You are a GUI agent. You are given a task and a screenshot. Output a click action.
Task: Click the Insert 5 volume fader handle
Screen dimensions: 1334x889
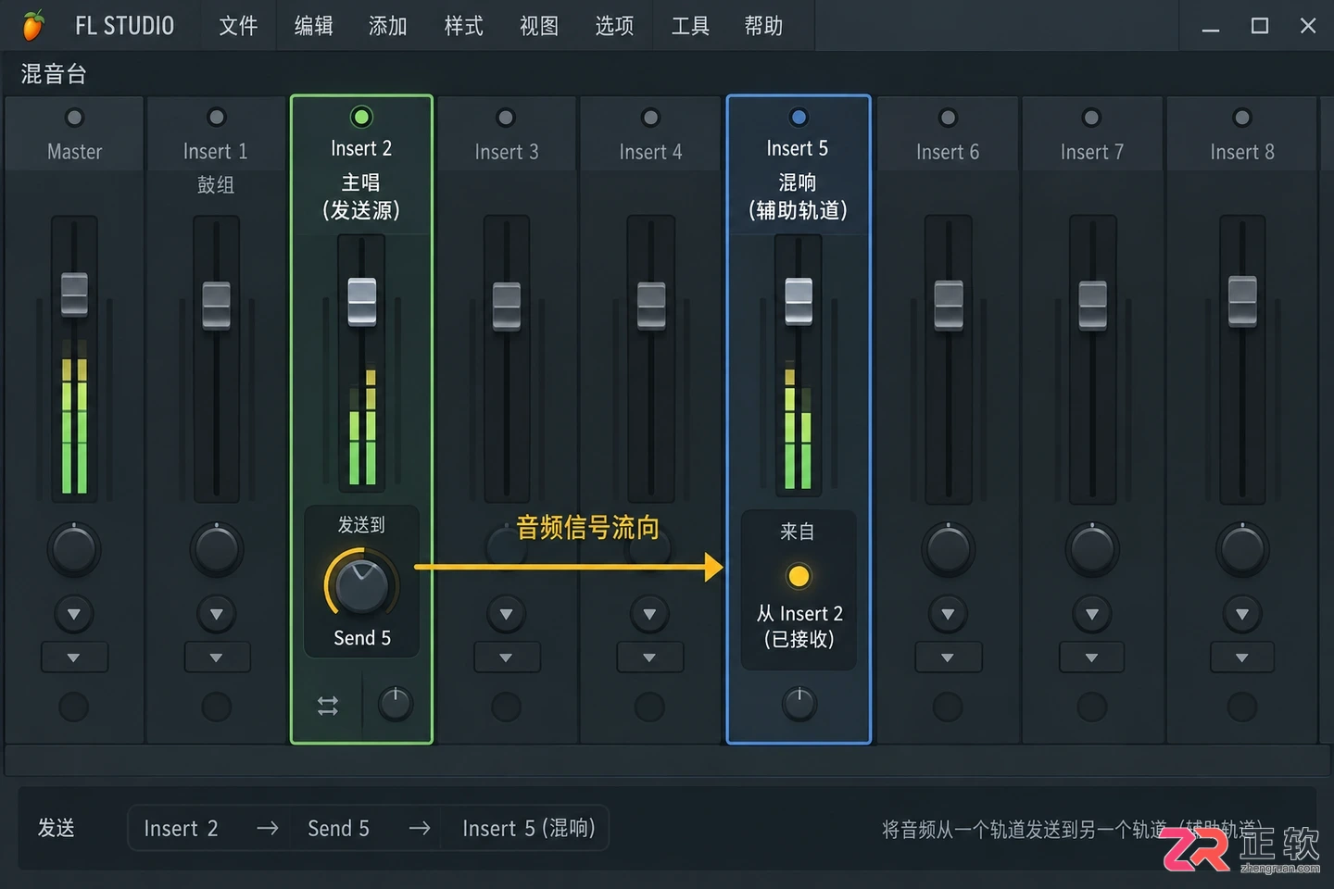(799, 301)
